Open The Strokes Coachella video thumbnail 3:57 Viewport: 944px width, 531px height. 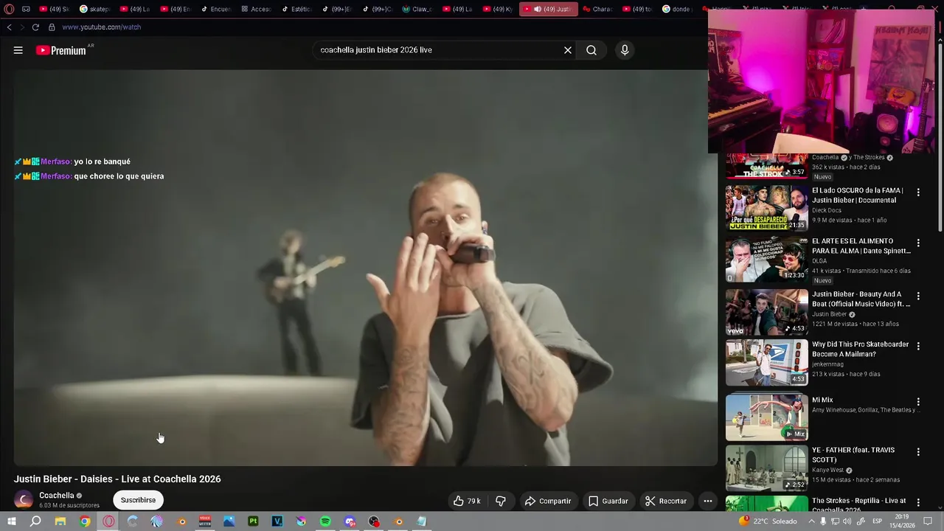pos(767,167)
